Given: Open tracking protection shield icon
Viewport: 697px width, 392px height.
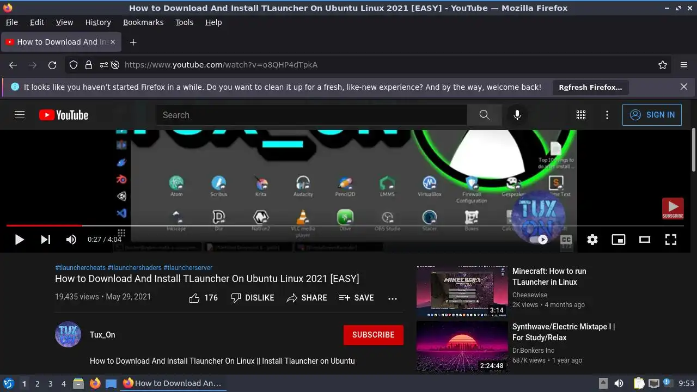Looking at the screenshot, I should pos(74,65).
